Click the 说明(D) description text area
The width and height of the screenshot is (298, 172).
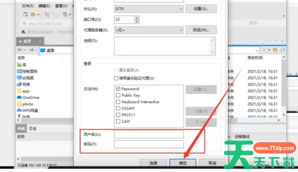pyautogui.click(x=165, y=46)
